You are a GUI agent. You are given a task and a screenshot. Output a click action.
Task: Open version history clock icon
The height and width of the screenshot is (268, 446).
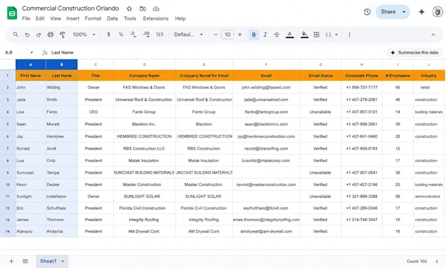pos(367,12)
